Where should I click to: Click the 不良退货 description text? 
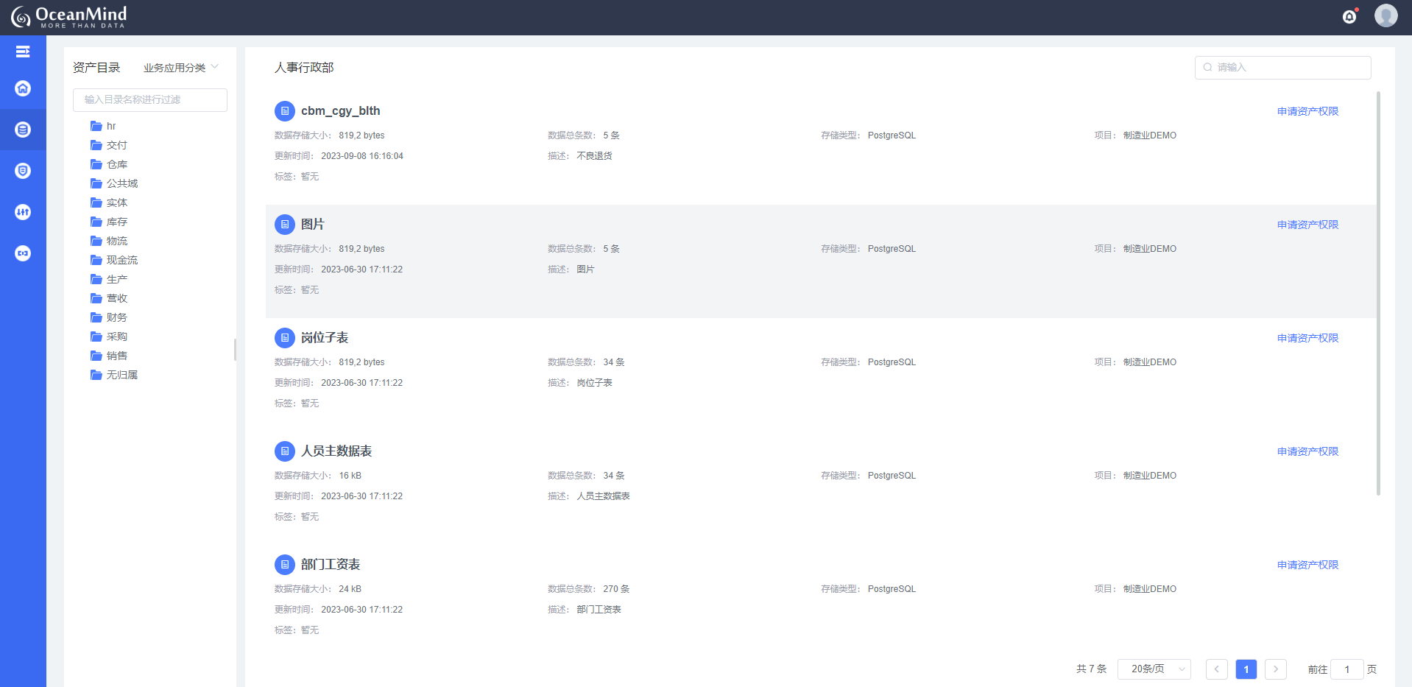(594, 156)
